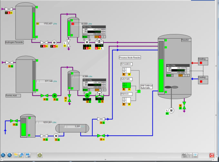Viewport: 219px width, 162px height.
Task: Click the 6,399 Litre dosing readout
Action: 82,76
